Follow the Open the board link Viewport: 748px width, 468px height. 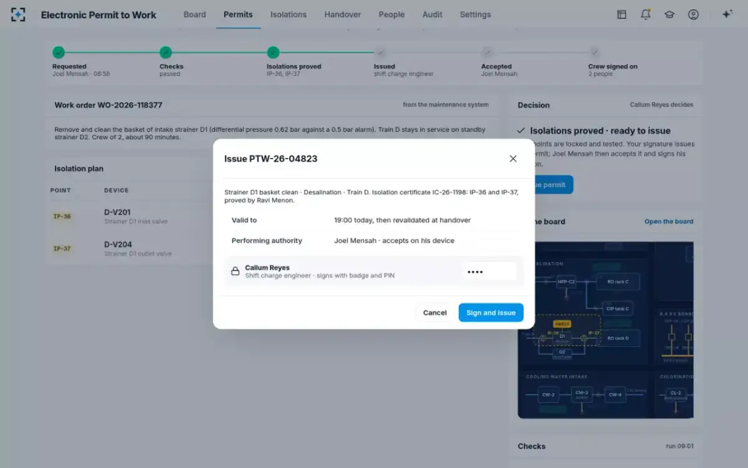click(x=669, y=222)
